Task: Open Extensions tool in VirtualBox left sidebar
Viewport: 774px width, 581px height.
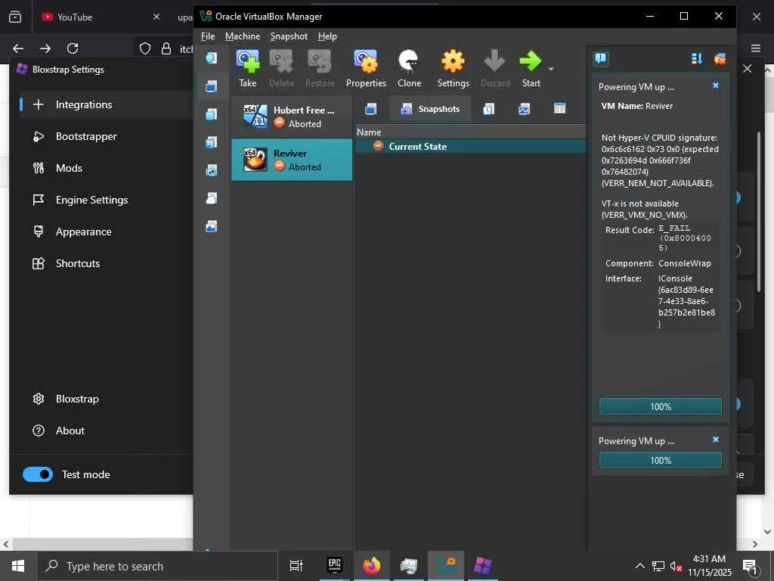Action: click(x=212, y=115)
